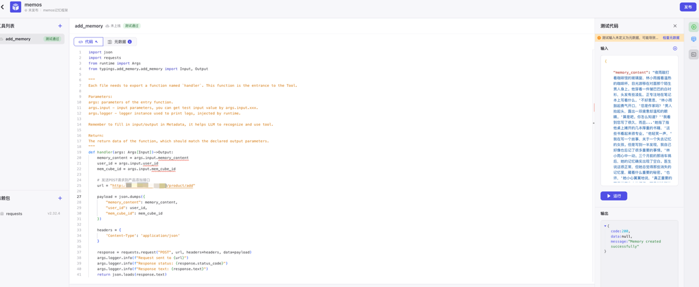Viewport: 699px width, 287px height.
Task: Select the add_memory tool in the tool list
Action: pyautogui.click(x=18, y=39)
